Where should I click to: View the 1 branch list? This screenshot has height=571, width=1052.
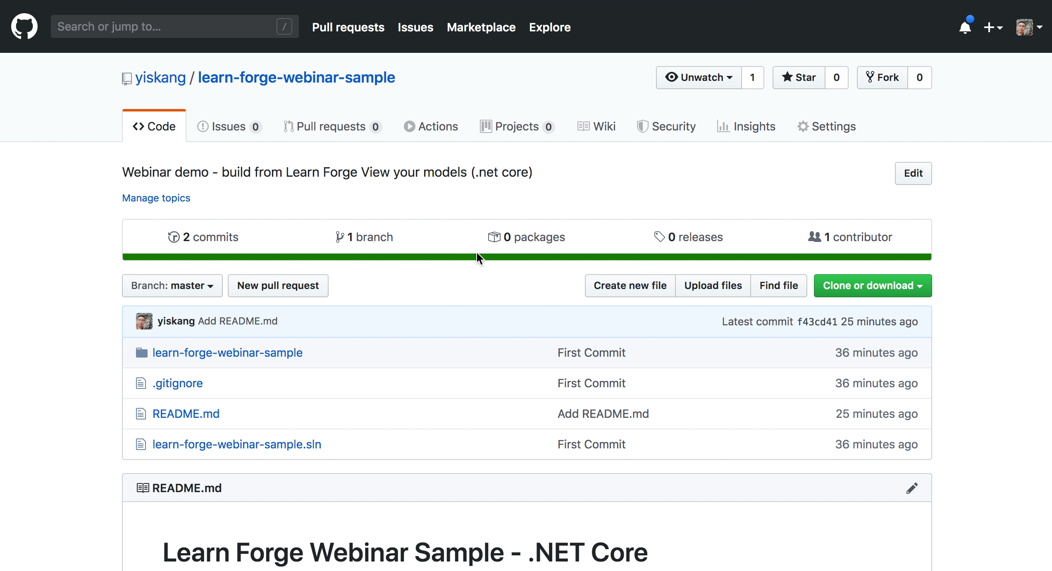(x=364, y=237)
